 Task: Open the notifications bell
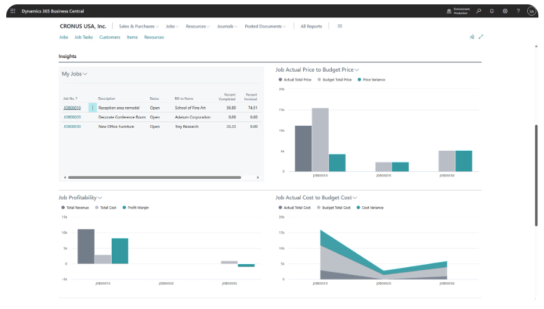(x=492, y=11)
